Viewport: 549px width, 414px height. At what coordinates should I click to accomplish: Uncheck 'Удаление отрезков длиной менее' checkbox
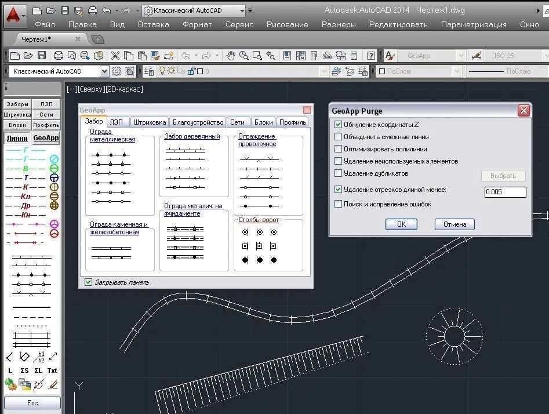[338, 190]
